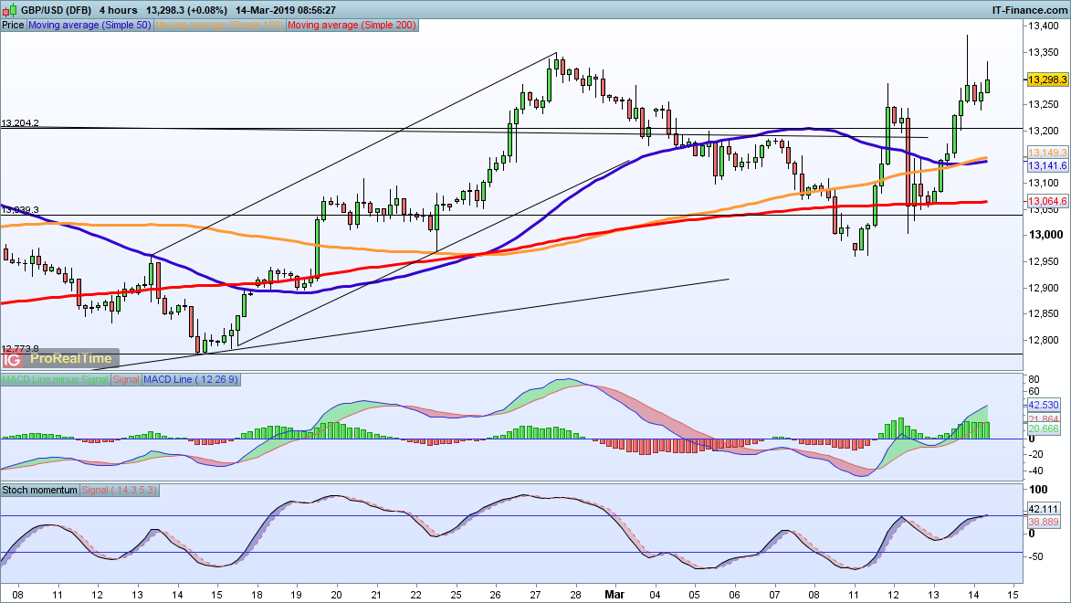Screen dimensions: 1071x603
Task: Select Moving average (Simple 50) legend
Action: pyautogui.click(x=89, y=25)
